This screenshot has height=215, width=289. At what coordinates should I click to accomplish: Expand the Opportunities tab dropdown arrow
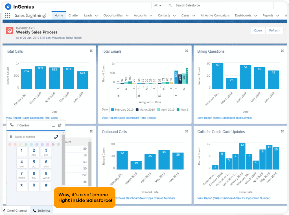pyautogui.click(x=127, y=16)
